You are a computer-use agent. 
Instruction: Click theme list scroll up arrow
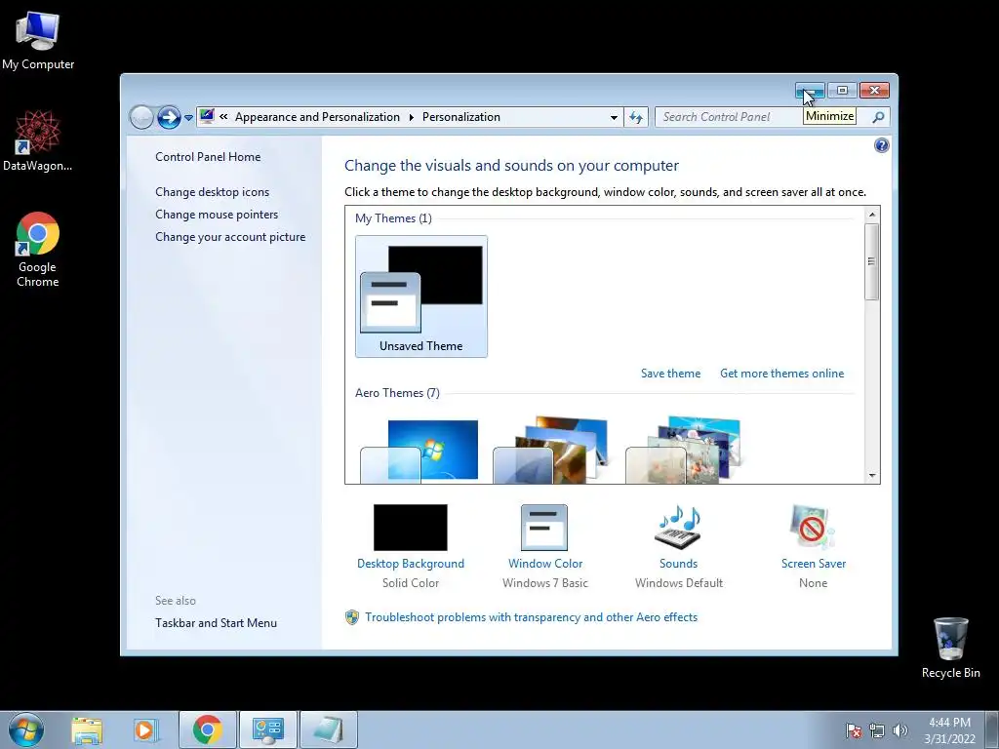[x=871, y=215]
